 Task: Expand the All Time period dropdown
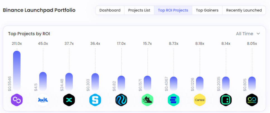pyautogui.click(x=248, y=34)
